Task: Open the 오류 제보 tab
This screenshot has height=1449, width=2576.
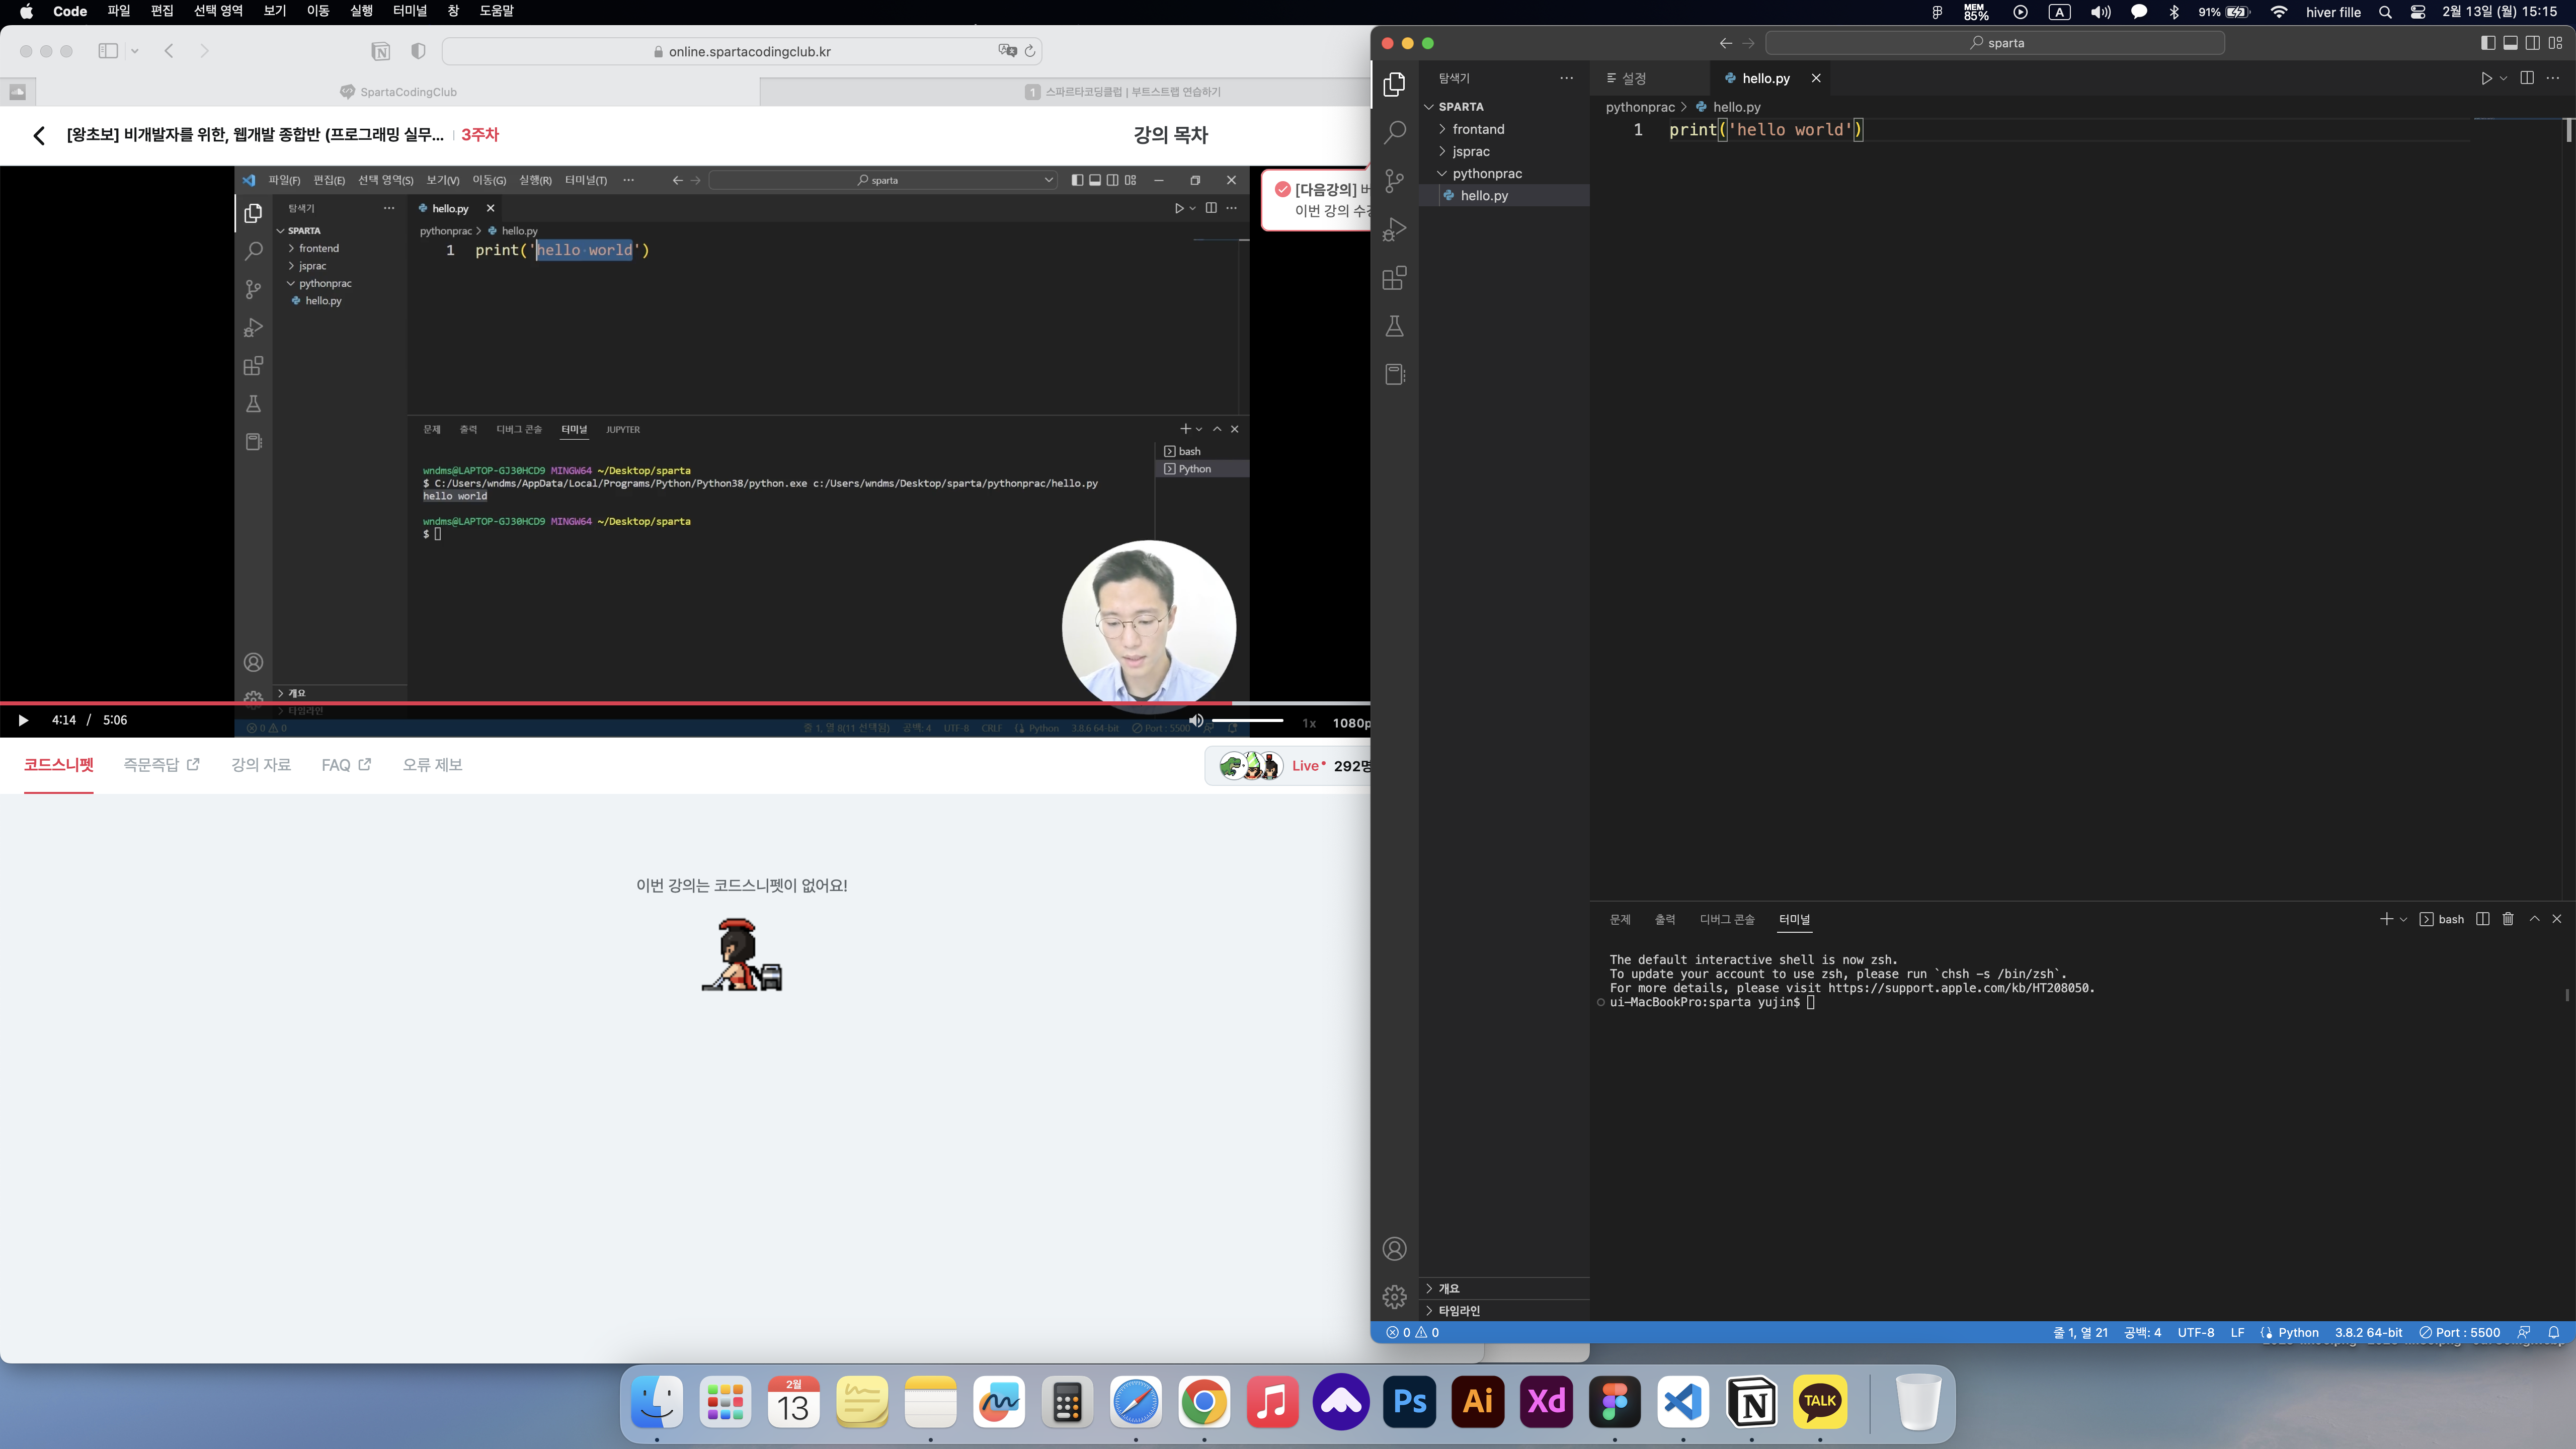Action: pos(432,765)
